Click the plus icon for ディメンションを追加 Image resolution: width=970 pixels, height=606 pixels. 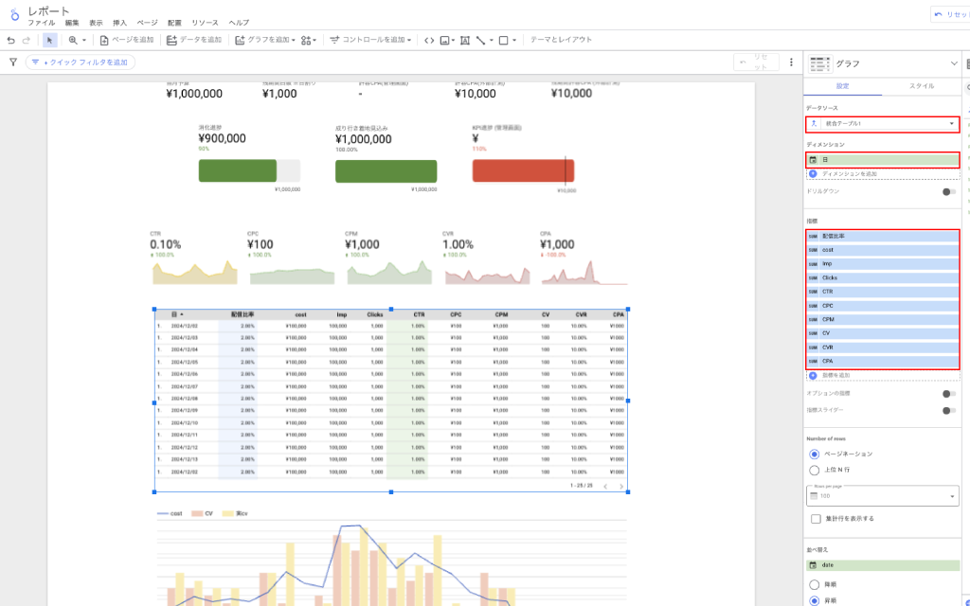[813, 174]
